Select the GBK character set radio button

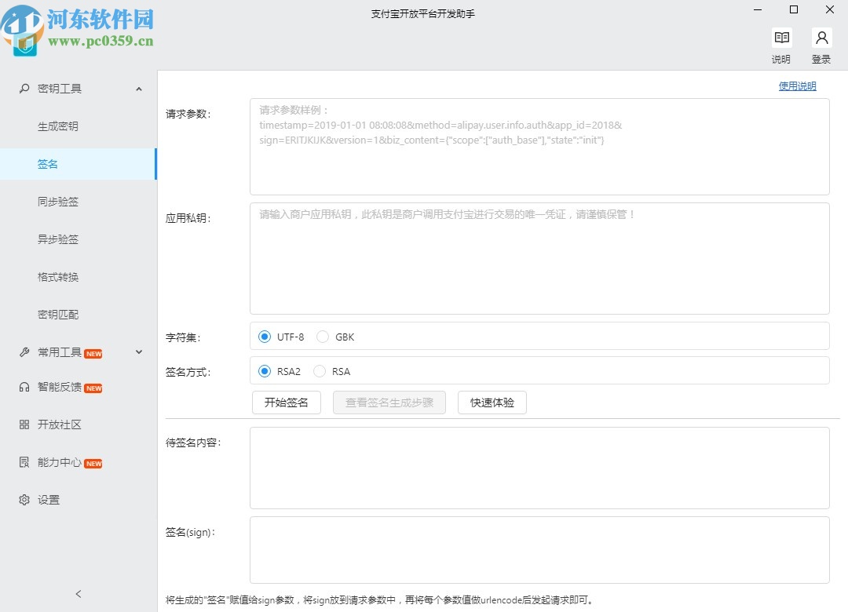coord(323,336)
